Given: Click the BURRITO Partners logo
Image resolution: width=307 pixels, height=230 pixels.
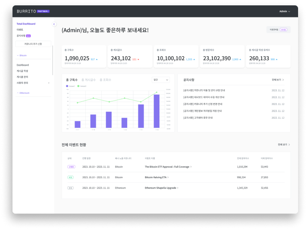Looking at the screenshot, I should (x=33, y=11).
